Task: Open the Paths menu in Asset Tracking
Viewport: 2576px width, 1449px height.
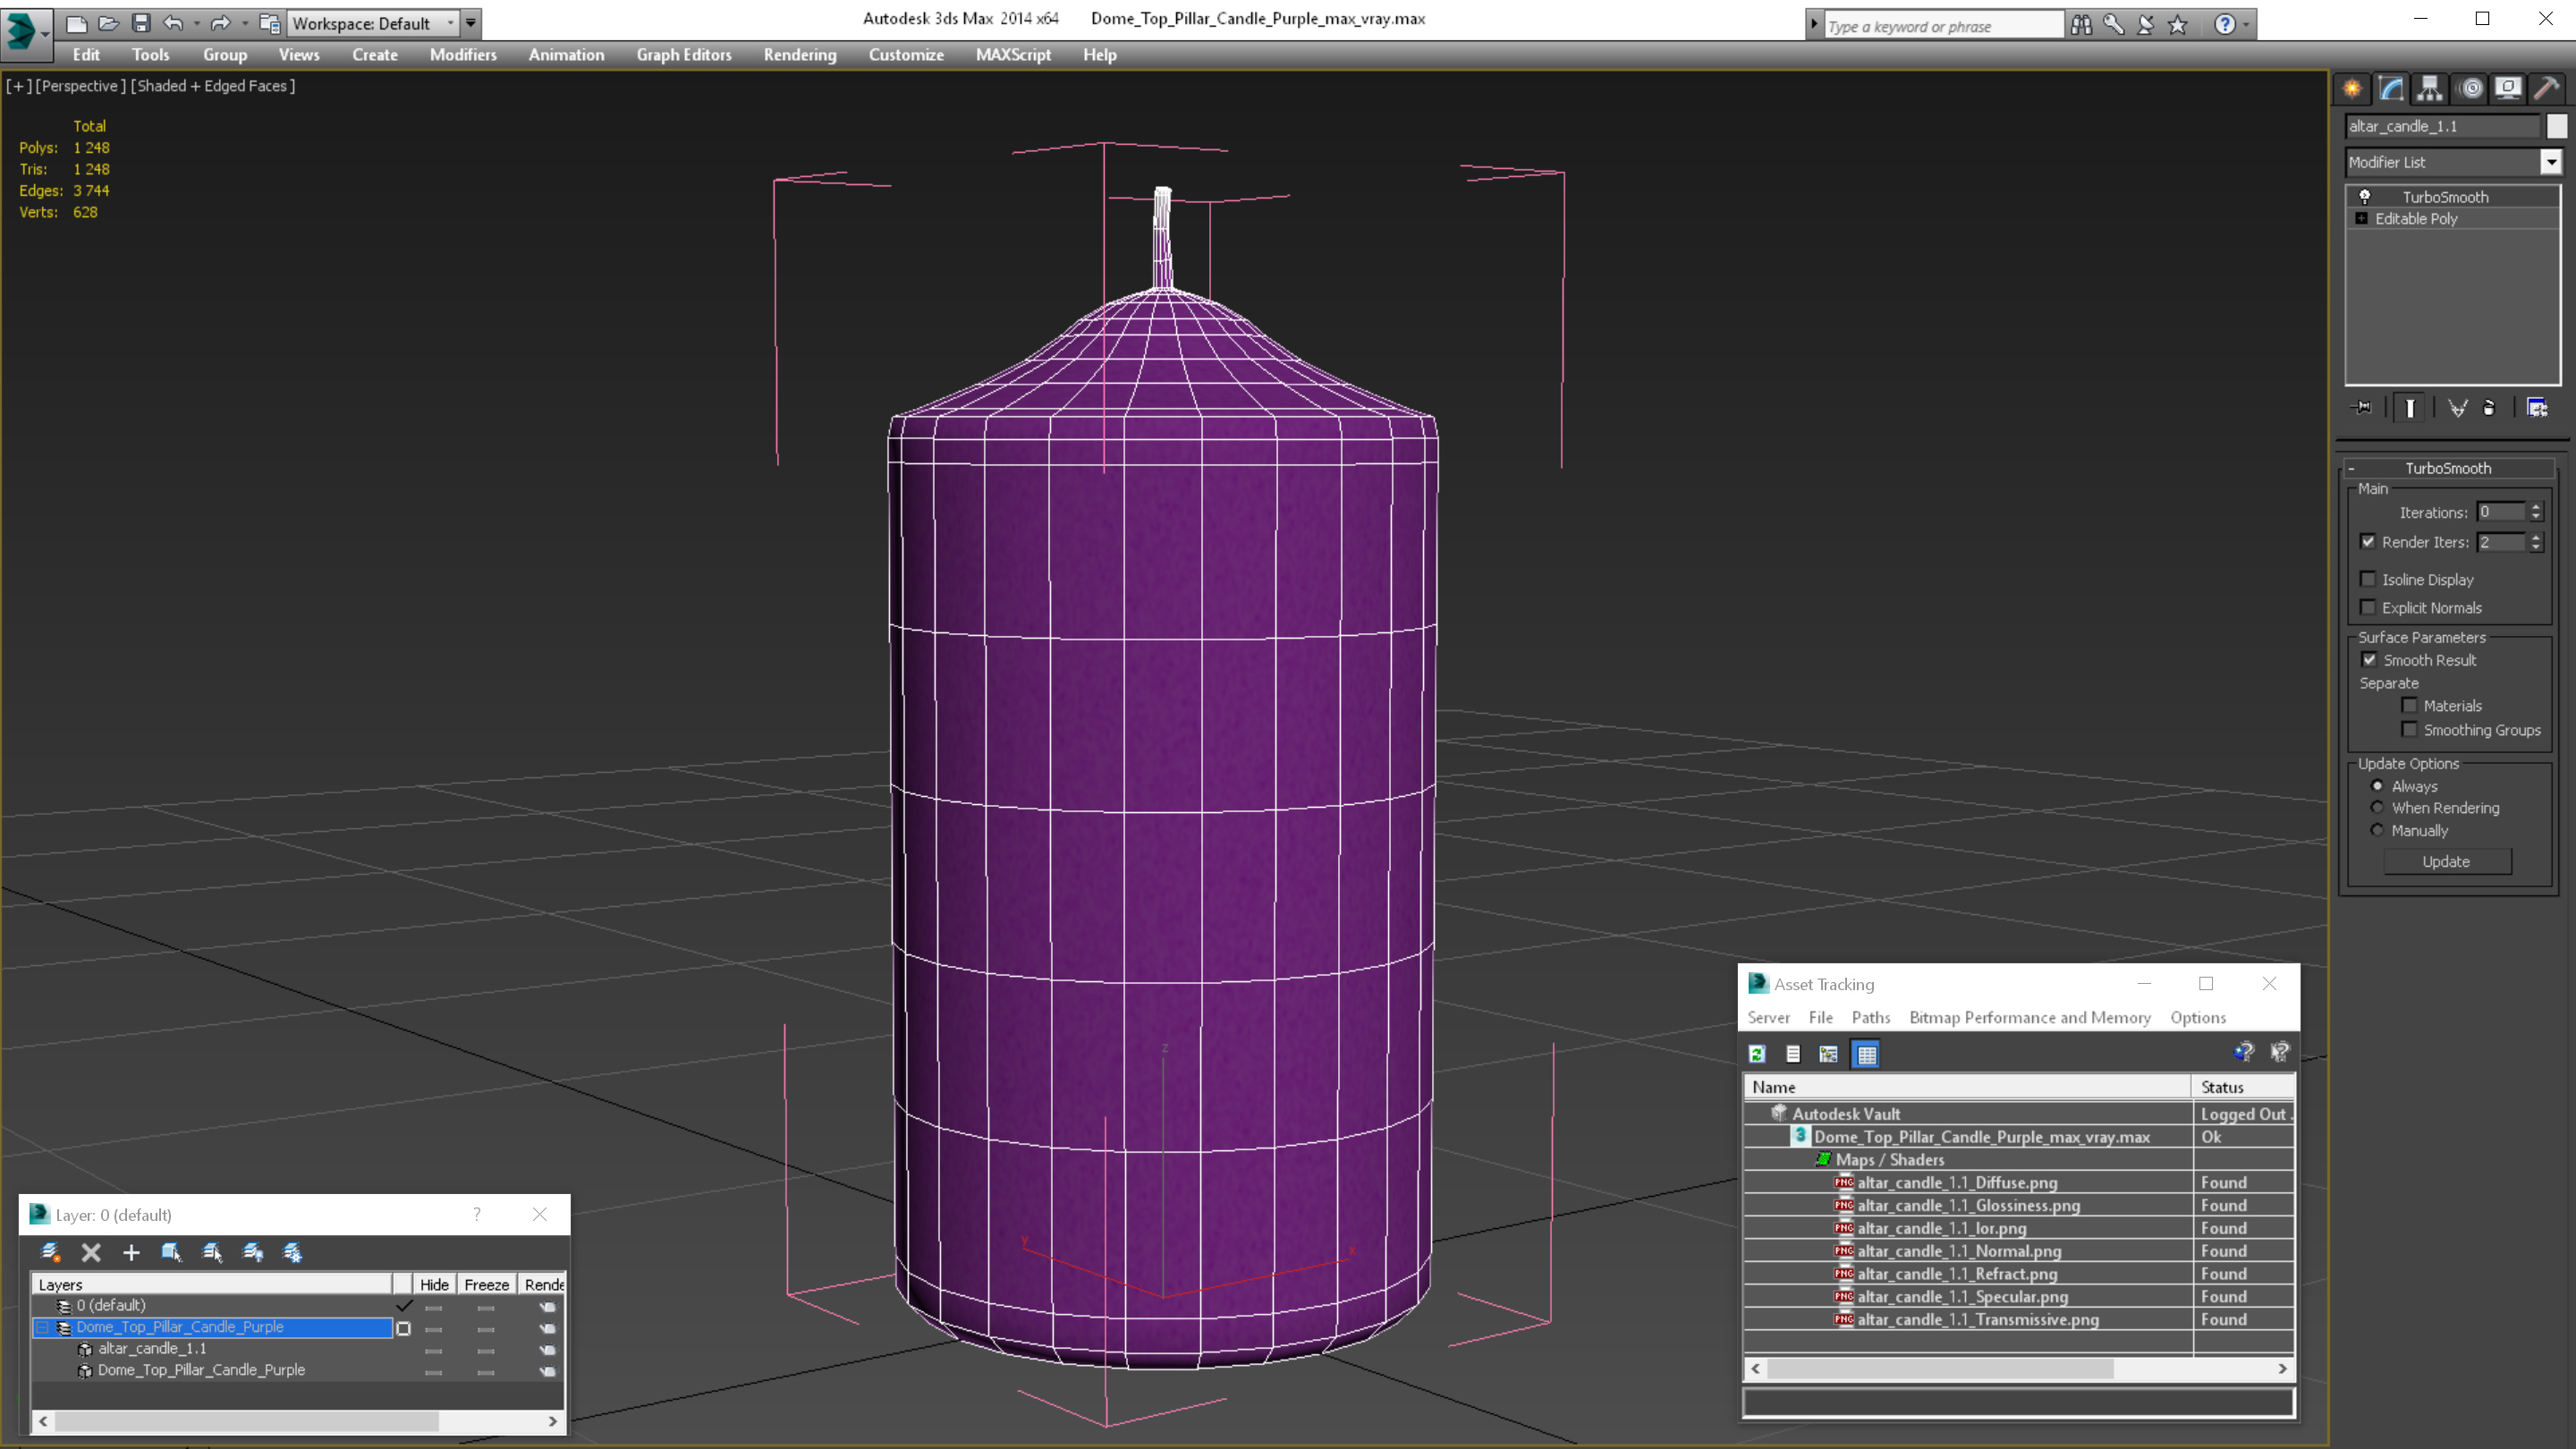Action: (x=1870, y=1017)
